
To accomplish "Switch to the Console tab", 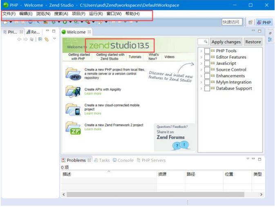I will click(123, 160).
